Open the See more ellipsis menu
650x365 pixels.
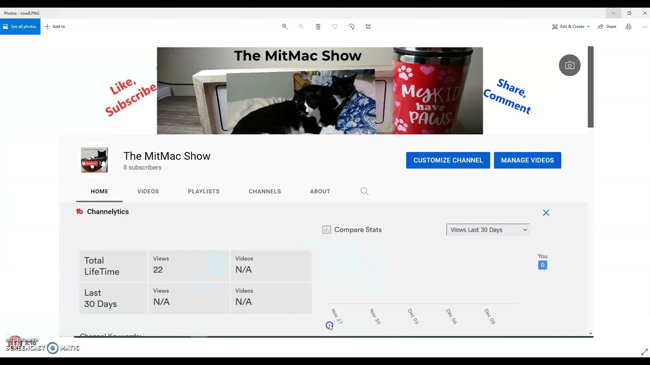(645, 26)
